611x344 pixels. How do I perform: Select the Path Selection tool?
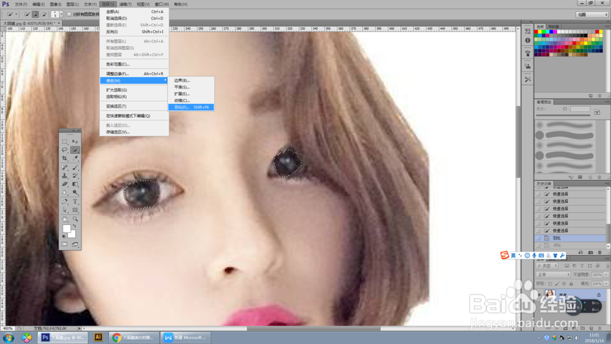point(65,210)
